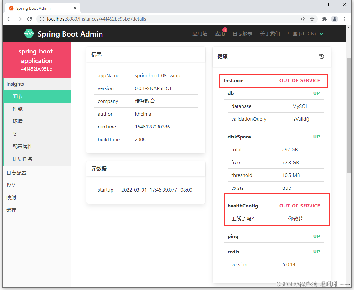354x290 pixels.
Task: Click the free disk value 72.3 GB
Action: click(x=290, y=162)
